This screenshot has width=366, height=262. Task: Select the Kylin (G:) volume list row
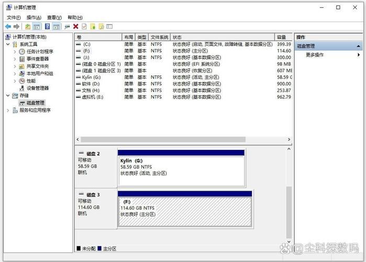(x=183, y=77)
